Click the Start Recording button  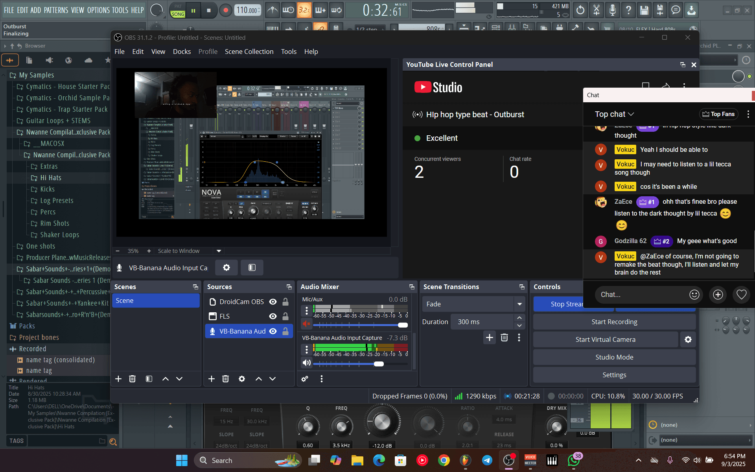click(614, 322)
